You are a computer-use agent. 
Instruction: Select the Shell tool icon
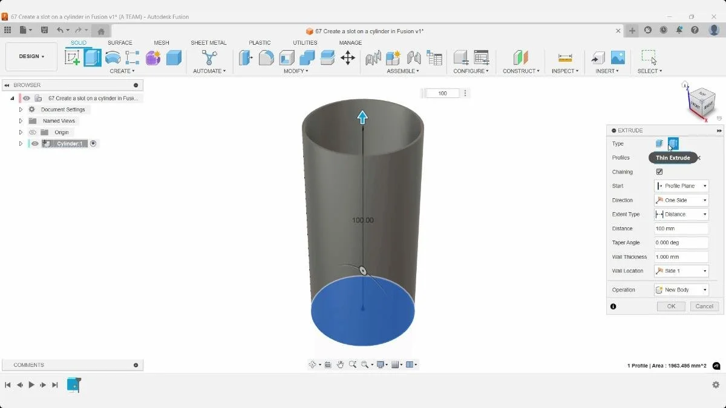[x=287, y=57]
